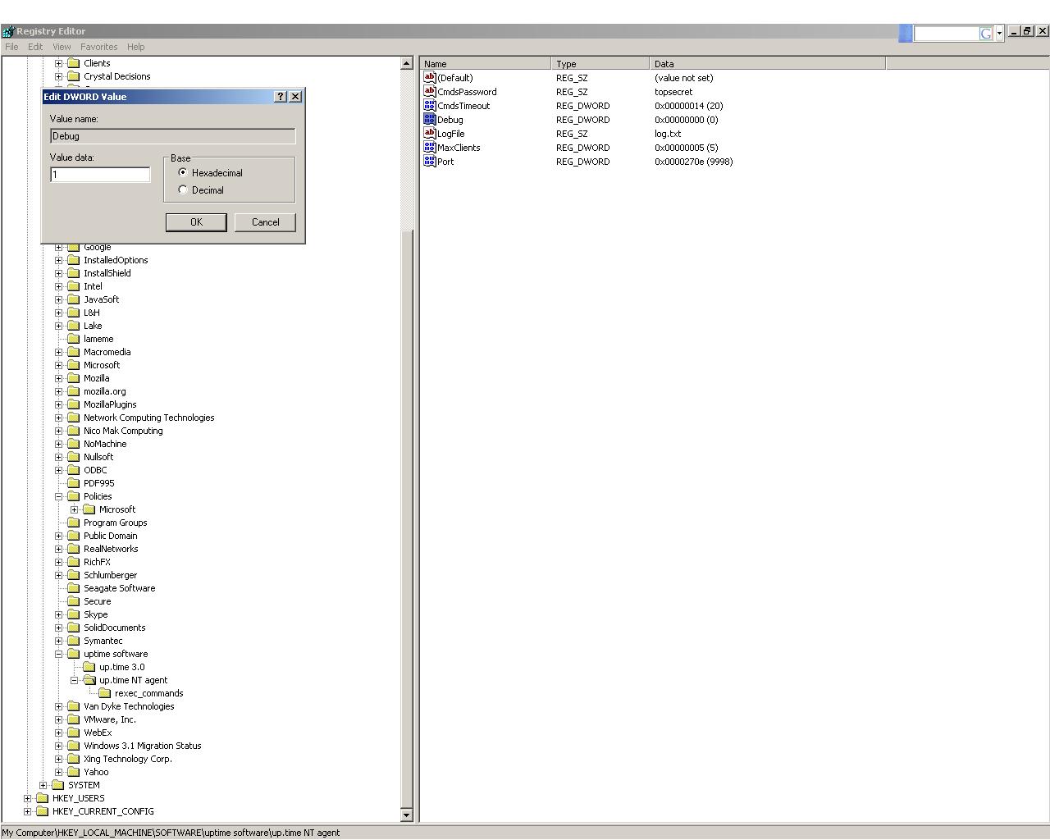Click the MaxClients DWORD value icon
This screenshot has height=840, width=1050.
point(429,148)
